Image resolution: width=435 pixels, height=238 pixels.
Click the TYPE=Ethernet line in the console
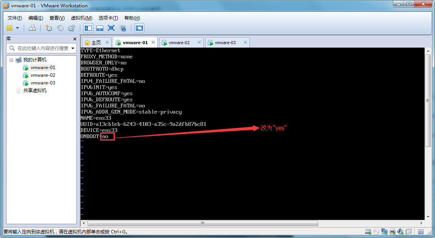[100, 51]
